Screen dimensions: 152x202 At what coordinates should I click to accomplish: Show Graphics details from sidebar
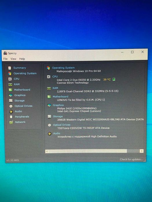[20, 95]
